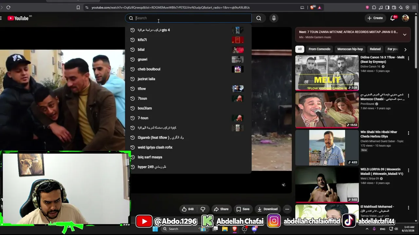Screen dimensions: 419x235
Task: Click the browser address bar URL
Action: [x=171, y=8]
